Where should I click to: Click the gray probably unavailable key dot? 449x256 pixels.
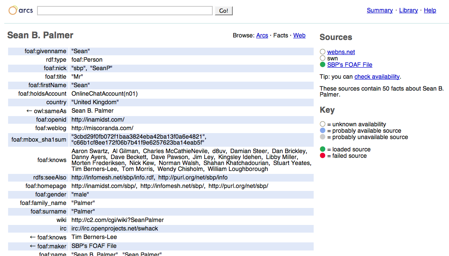tap(323, 137)
